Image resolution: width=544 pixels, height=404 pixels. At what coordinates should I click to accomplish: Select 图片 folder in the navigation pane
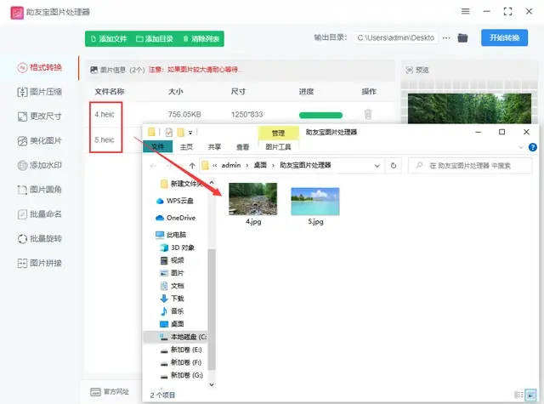172,273
